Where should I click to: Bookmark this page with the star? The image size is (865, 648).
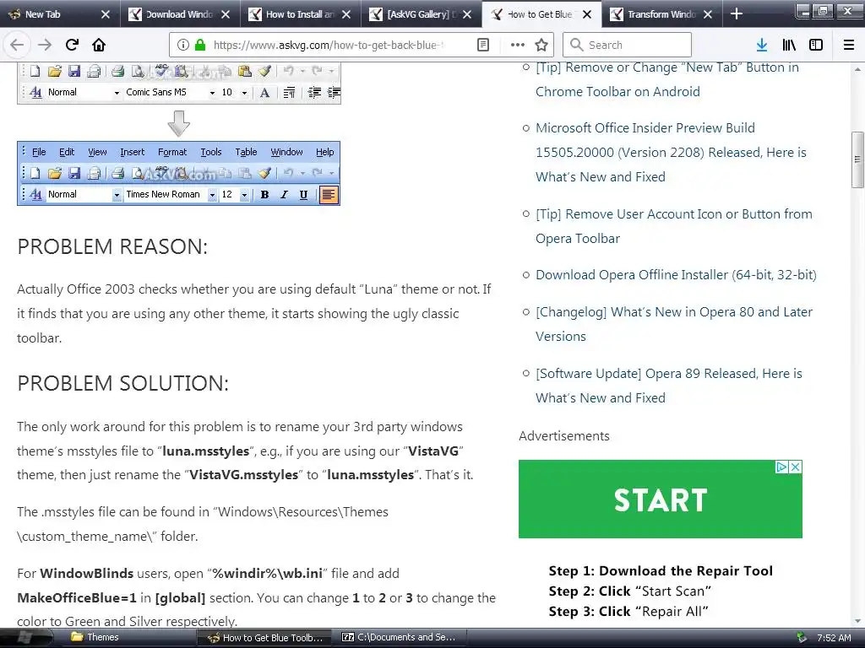[541, 46]
